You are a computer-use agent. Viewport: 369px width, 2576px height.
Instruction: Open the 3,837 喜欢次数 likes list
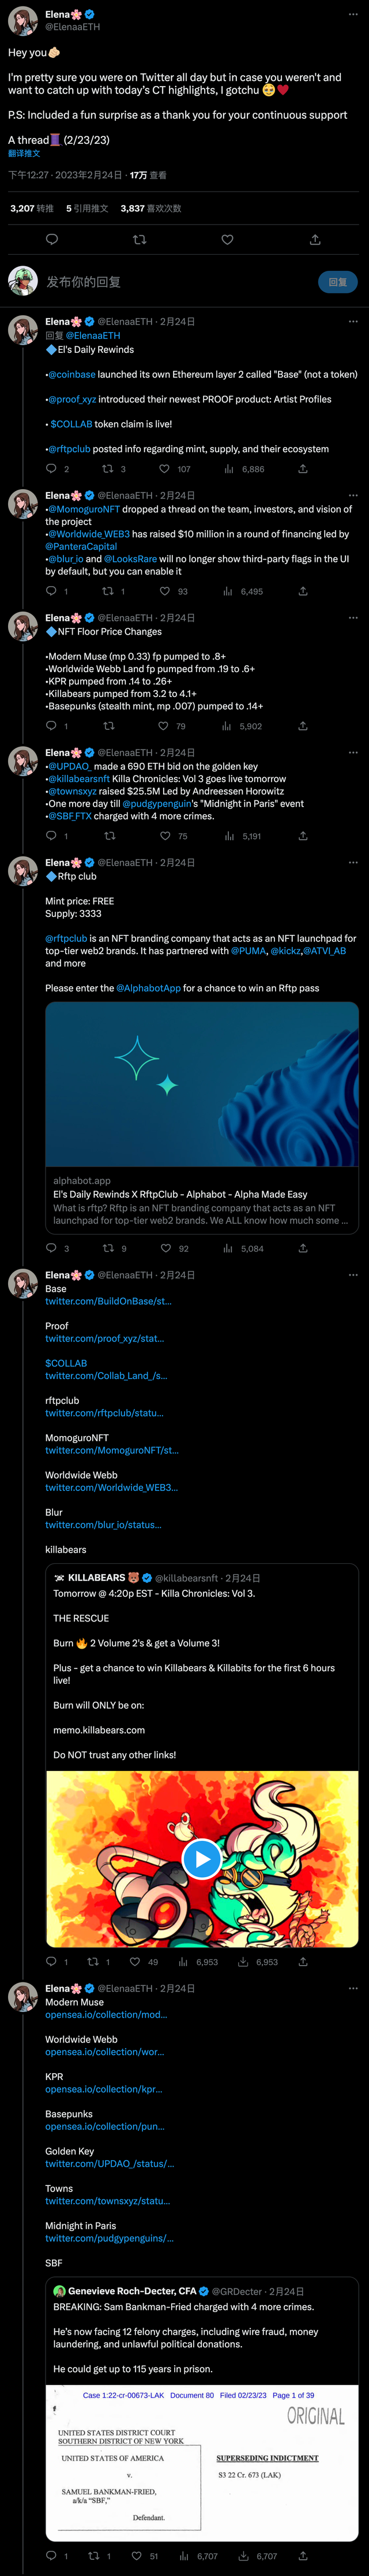(x=150, y=209)
